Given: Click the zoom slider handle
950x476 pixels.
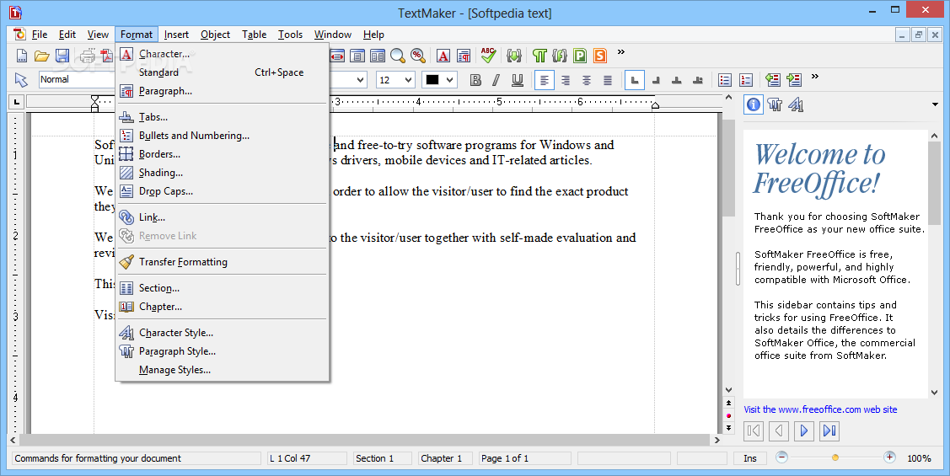Looking at the screenshot, I should 835,457.
